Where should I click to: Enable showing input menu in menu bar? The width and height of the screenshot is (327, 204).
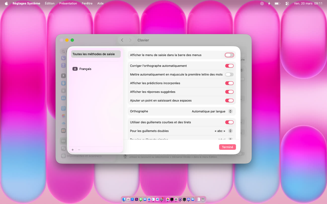[x=229, y=55]
